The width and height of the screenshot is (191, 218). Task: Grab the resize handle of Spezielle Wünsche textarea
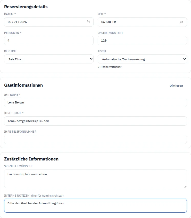(185, 187)
